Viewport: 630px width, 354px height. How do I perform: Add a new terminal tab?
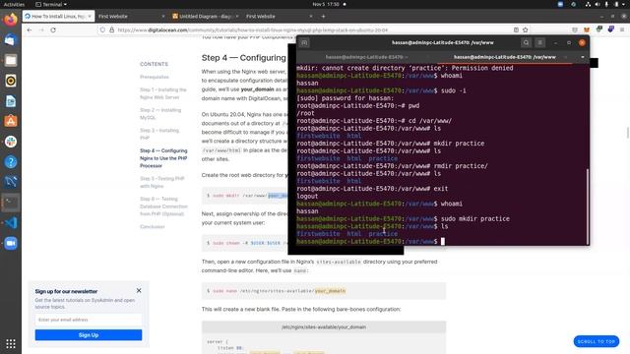304,42
